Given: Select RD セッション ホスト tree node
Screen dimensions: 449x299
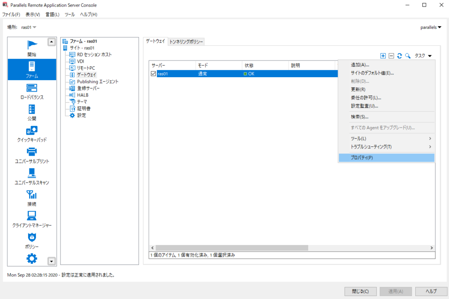Looking at the screenshot, I should click(94, 54).
